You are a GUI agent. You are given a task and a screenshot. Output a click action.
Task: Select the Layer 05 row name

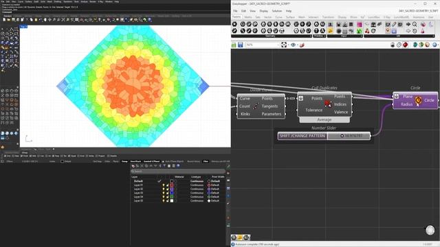[138, 201]
